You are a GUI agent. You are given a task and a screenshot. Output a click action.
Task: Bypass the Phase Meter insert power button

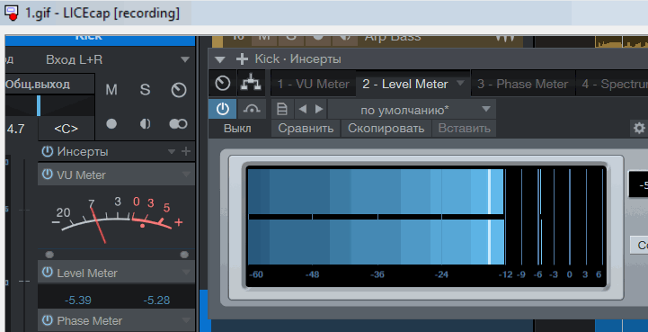(x=48, y=320)
